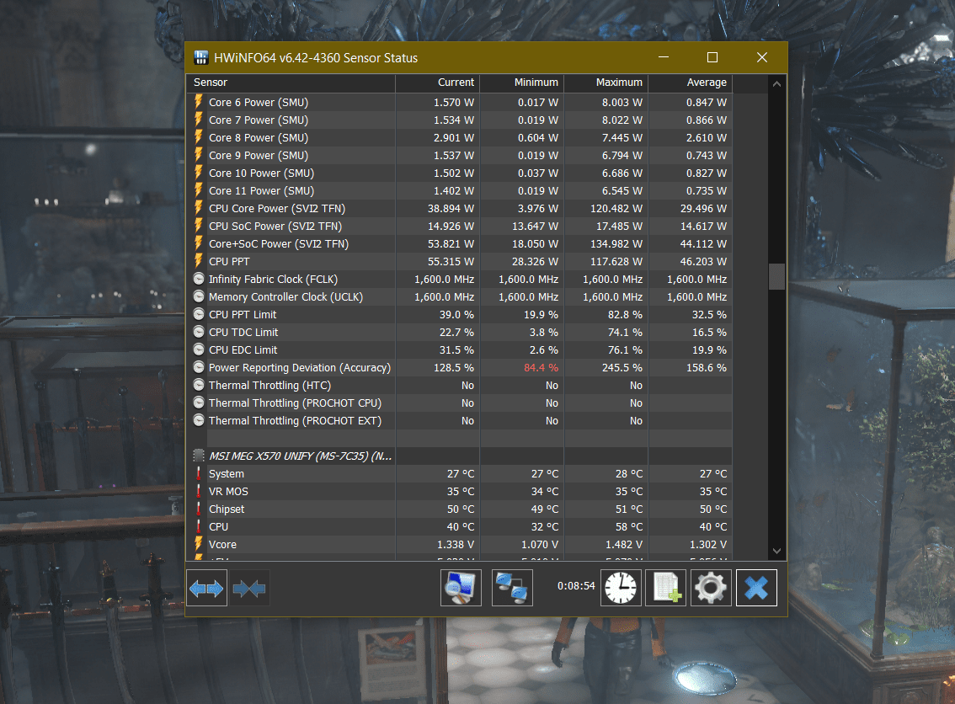Click the 245.5 % maximum value
The image size is (955, 704).
pos(622,368)
